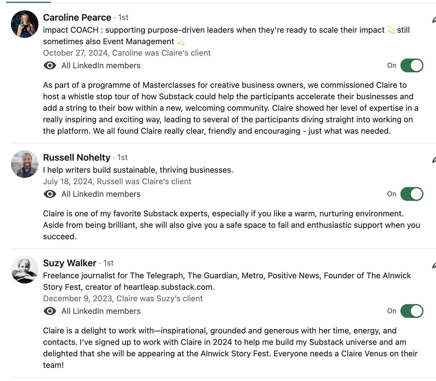436x381 pixels.
Task: Click the Suzy Walker name heading
Action: [70, 263]
